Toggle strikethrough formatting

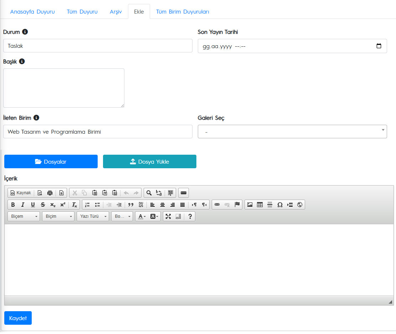coord(43,205)
